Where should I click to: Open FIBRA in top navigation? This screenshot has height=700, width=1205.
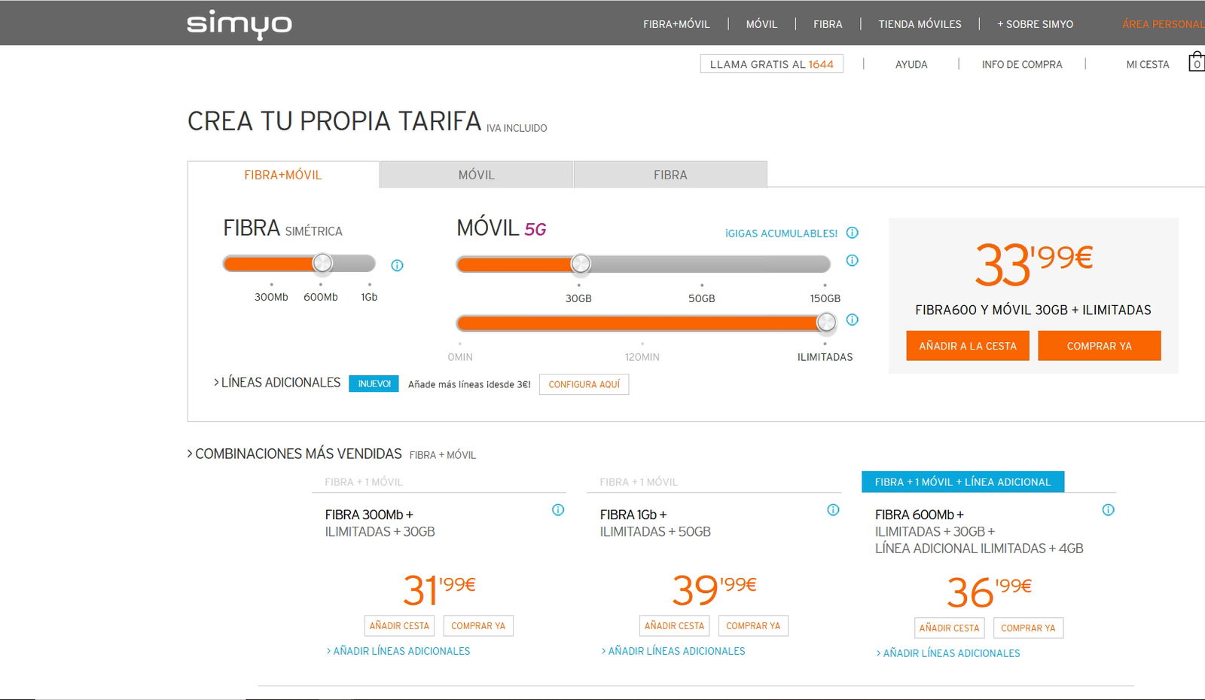[828, 24]
